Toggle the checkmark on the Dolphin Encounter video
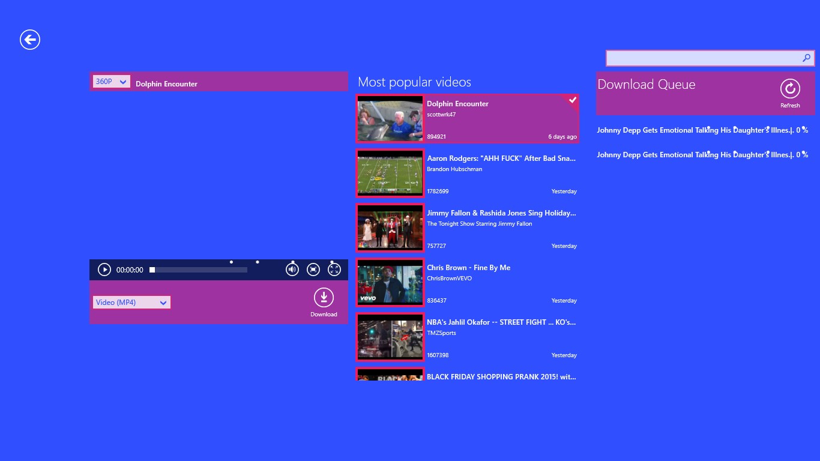820x461 pixels. coord(572,100)
